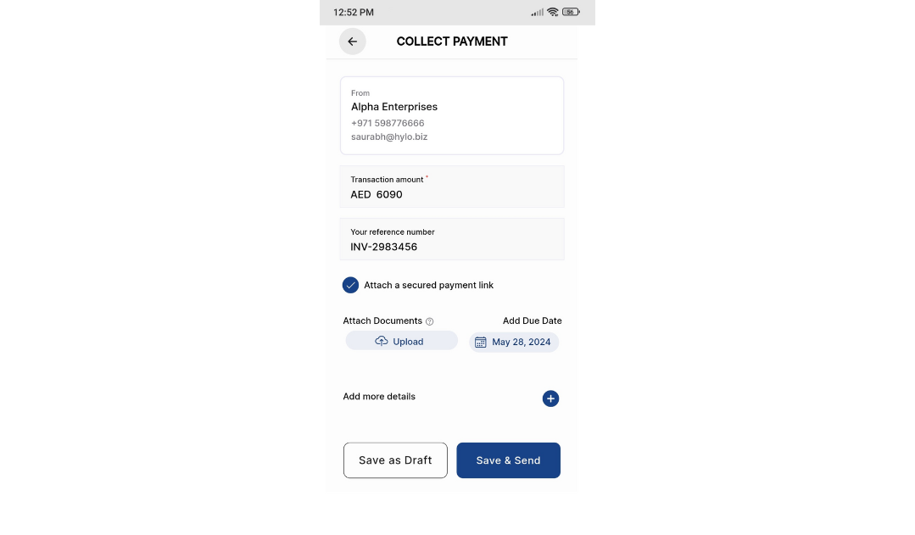Click Save as Draft
Image resolution: width=915 pixels, height=535 pixels.
(x=395, y=460)
